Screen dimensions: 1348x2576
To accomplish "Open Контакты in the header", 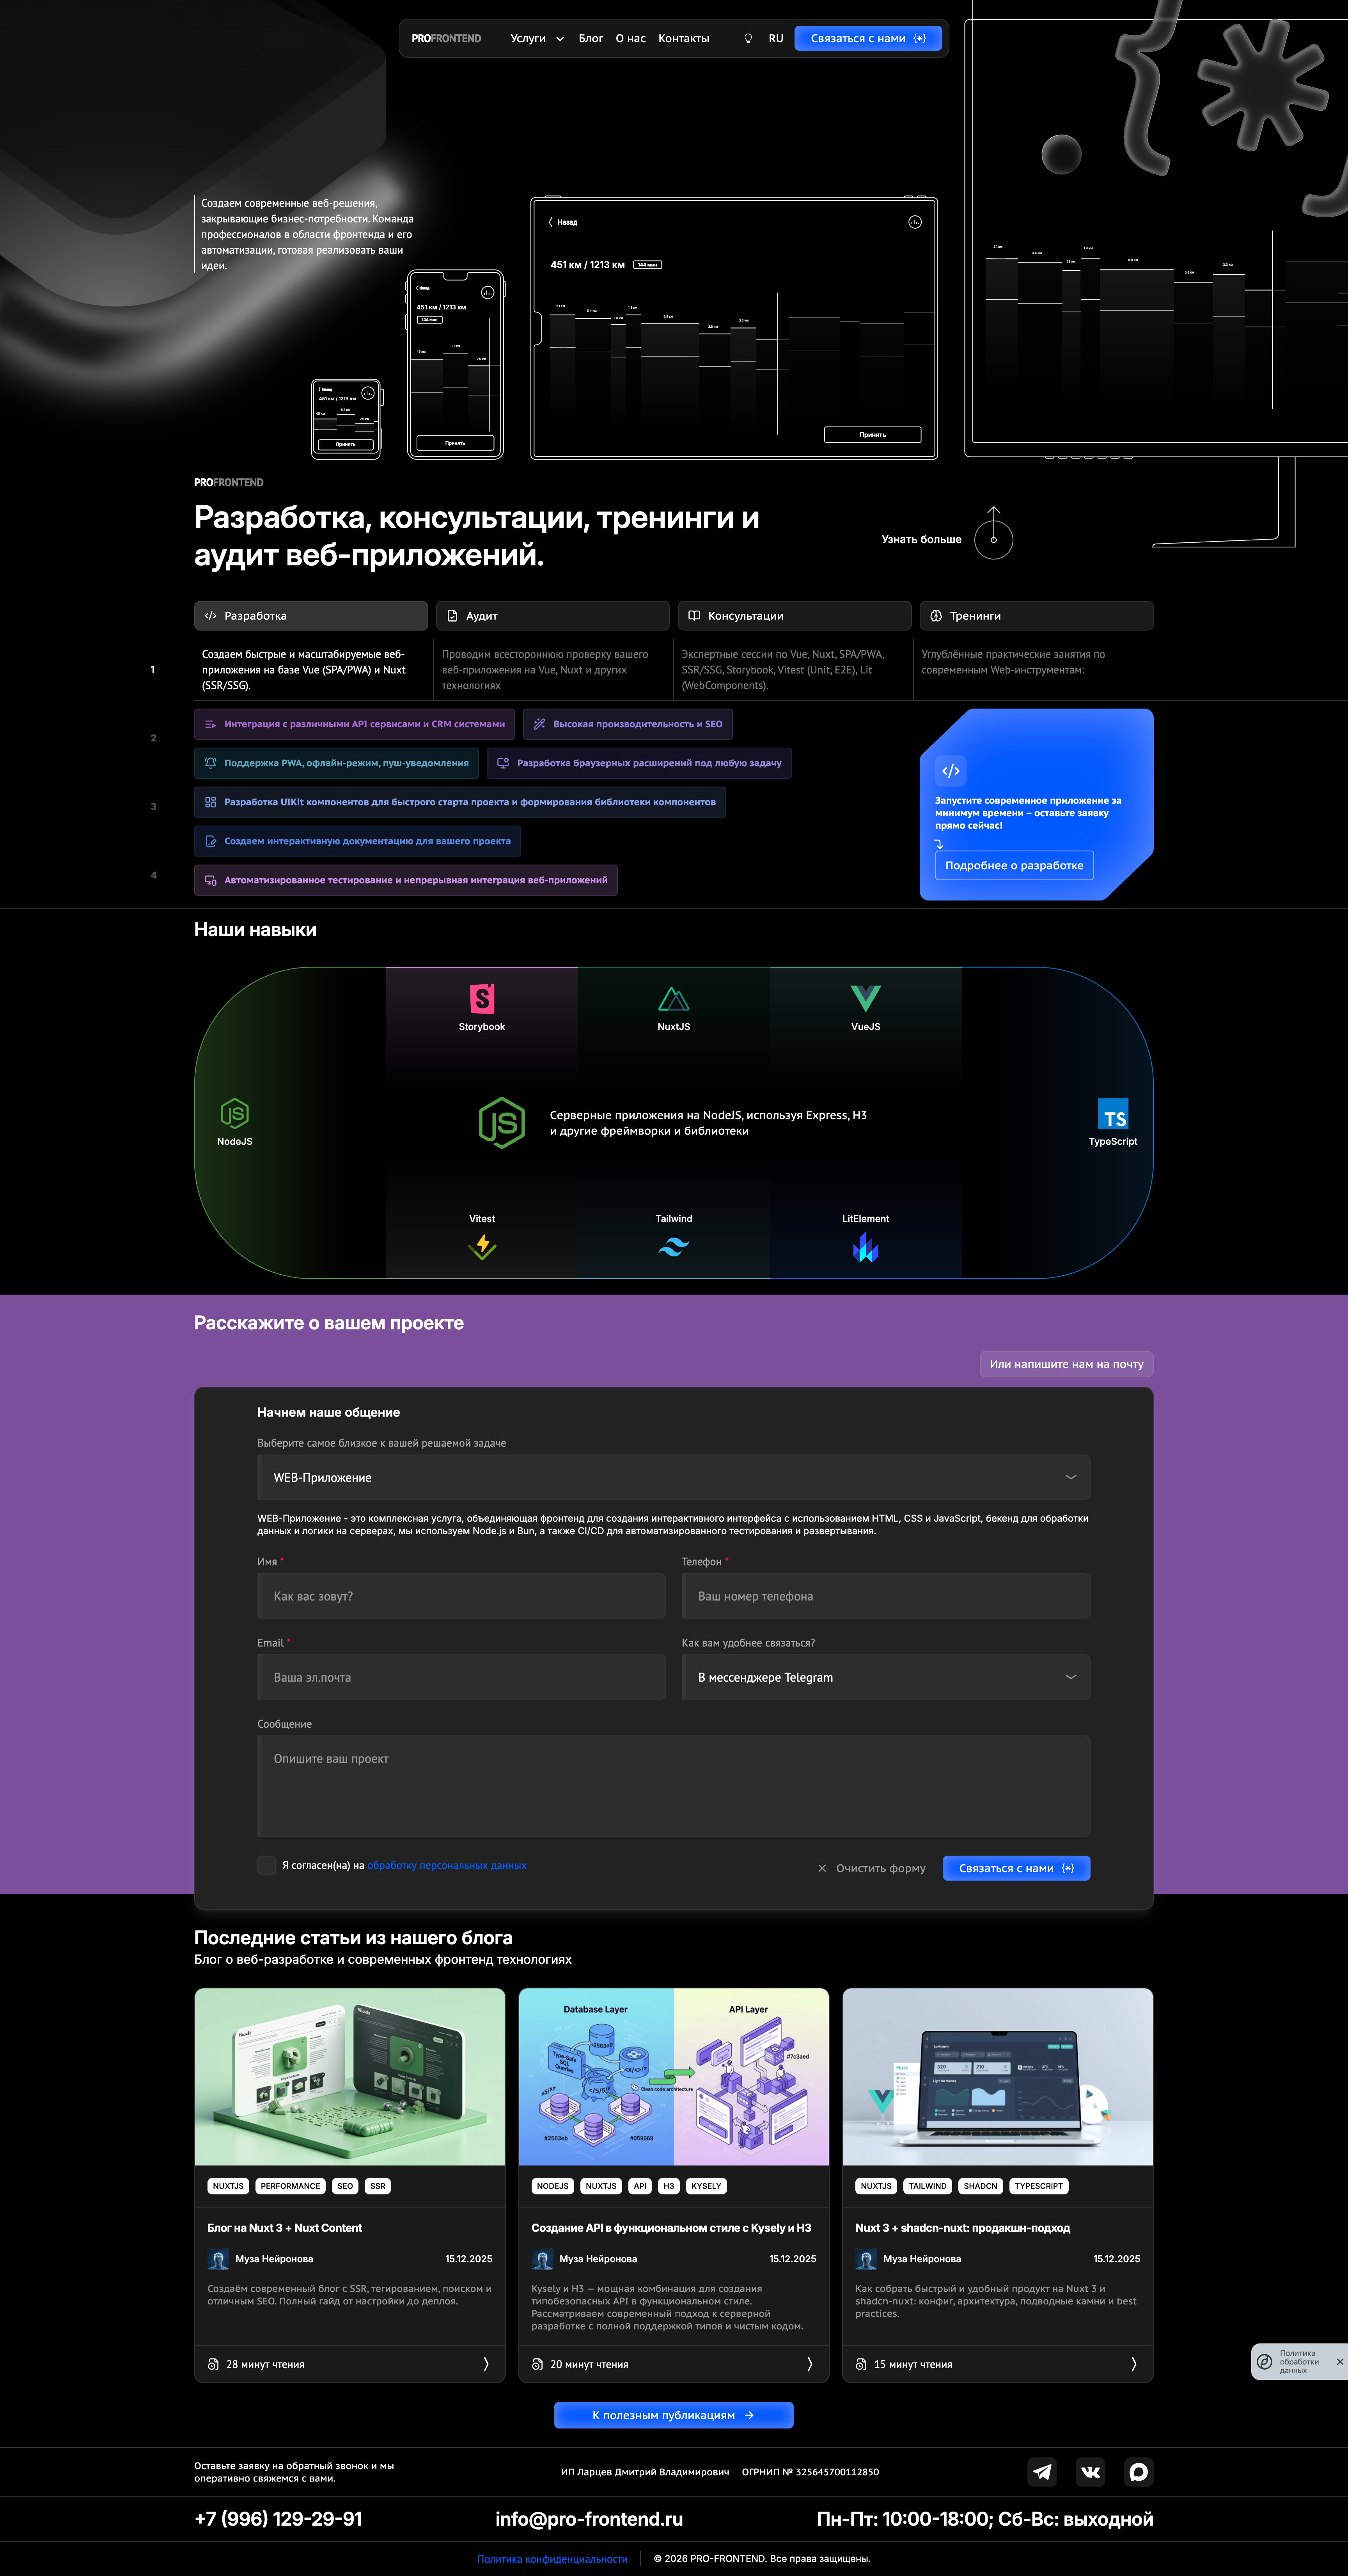I will (x=684, y=39).
